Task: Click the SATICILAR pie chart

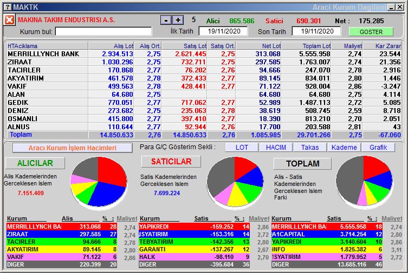Action: [x=235, y=182]
